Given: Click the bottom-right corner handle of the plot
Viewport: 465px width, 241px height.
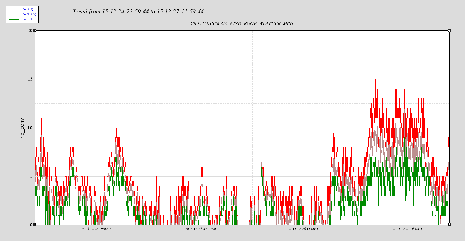Looking at the screenshot, I should [449, 225].
